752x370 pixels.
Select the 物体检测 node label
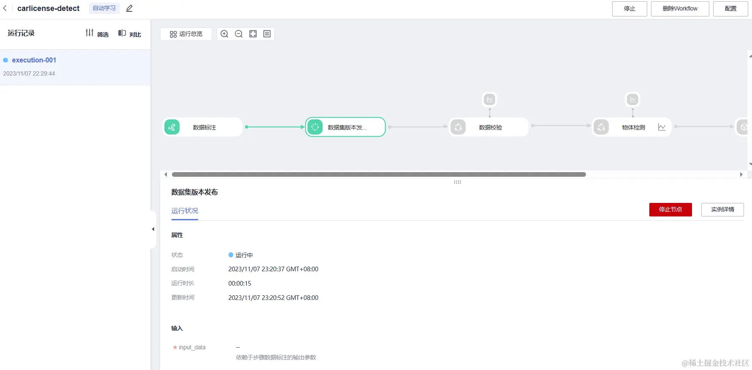tap(634, 127)
